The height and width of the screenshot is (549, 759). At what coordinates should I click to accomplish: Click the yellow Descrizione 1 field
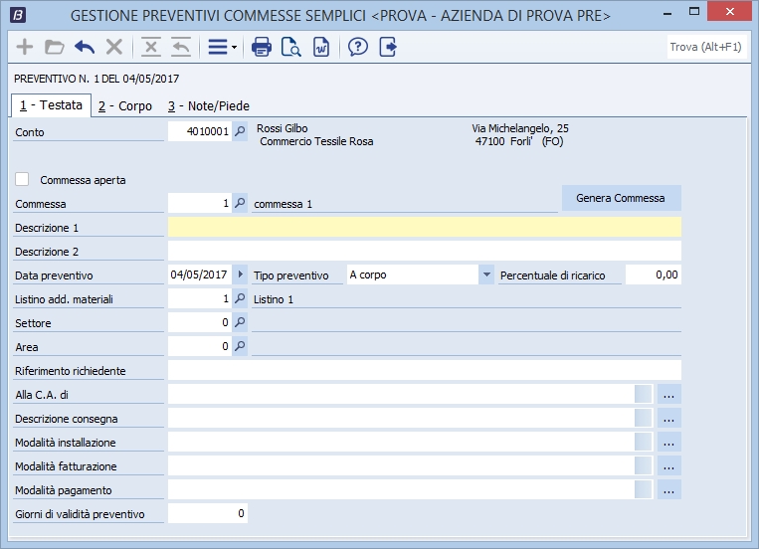tap(425, 228)
